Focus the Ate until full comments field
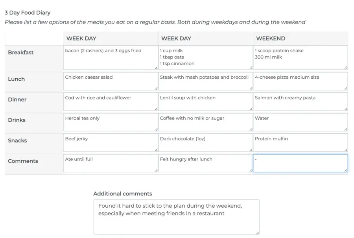 tap(111, 163)
